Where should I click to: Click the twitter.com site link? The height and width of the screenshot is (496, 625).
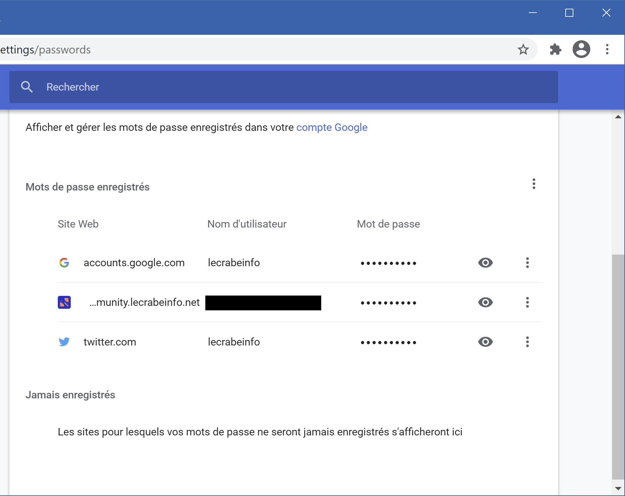point(110,342)
